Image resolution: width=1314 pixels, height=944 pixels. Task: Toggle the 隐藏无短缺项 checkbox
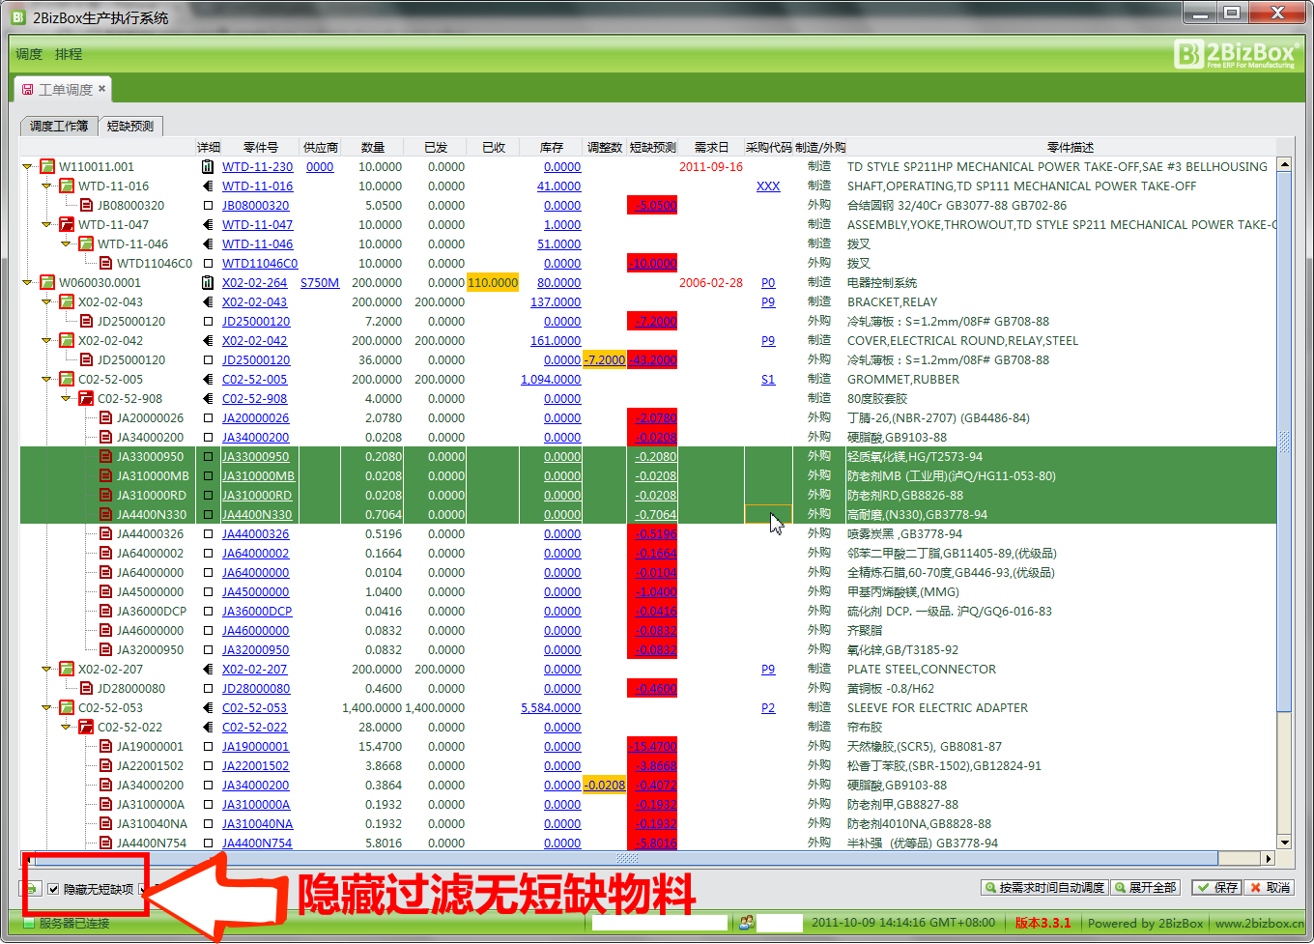pyautogui.click(x=53, y=889)
